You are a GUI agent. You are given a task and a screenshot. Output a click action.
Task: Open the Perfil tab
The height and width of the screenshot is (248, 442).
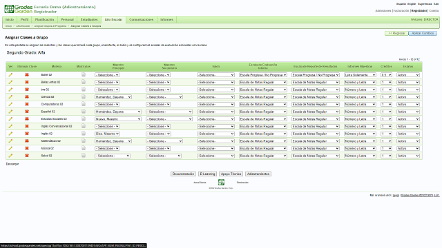[25, 20]
